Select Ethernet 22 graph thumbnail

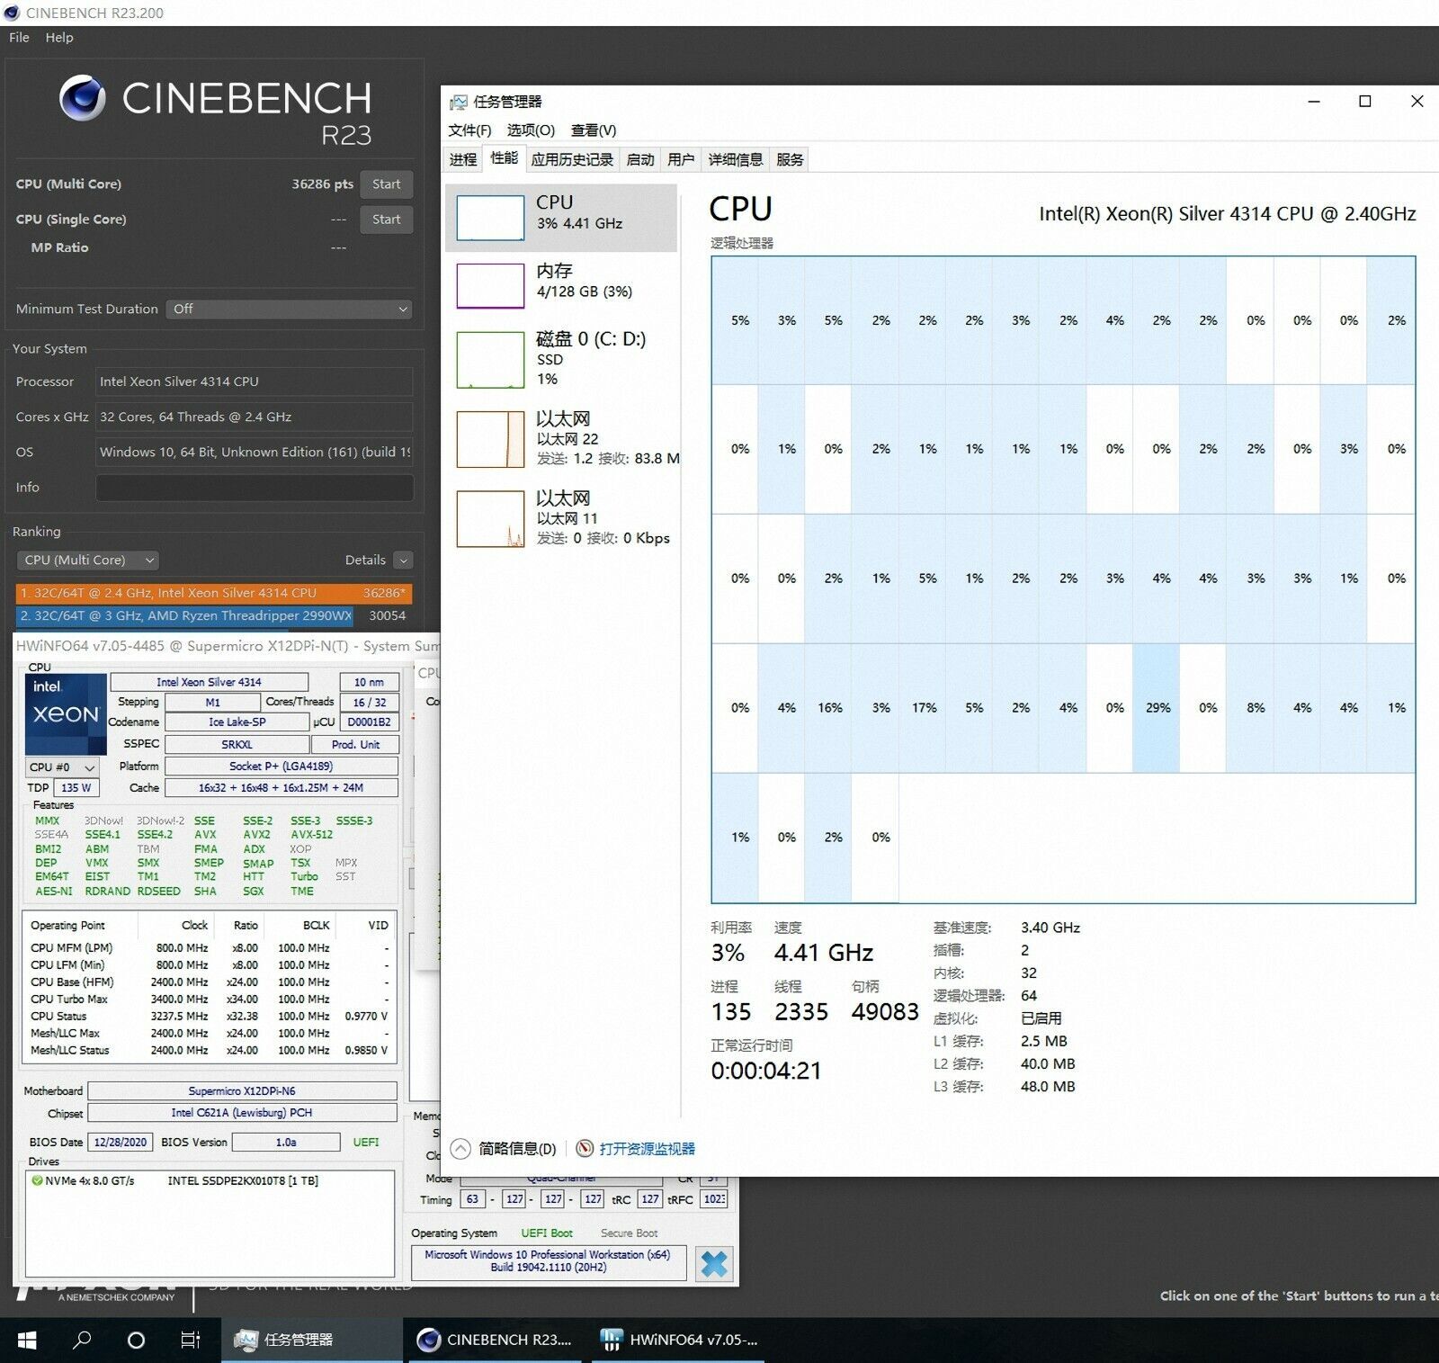490,439
